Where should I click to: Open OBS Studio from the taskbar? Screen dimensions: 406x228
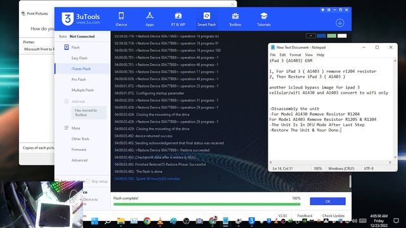[x=186, y=221]
